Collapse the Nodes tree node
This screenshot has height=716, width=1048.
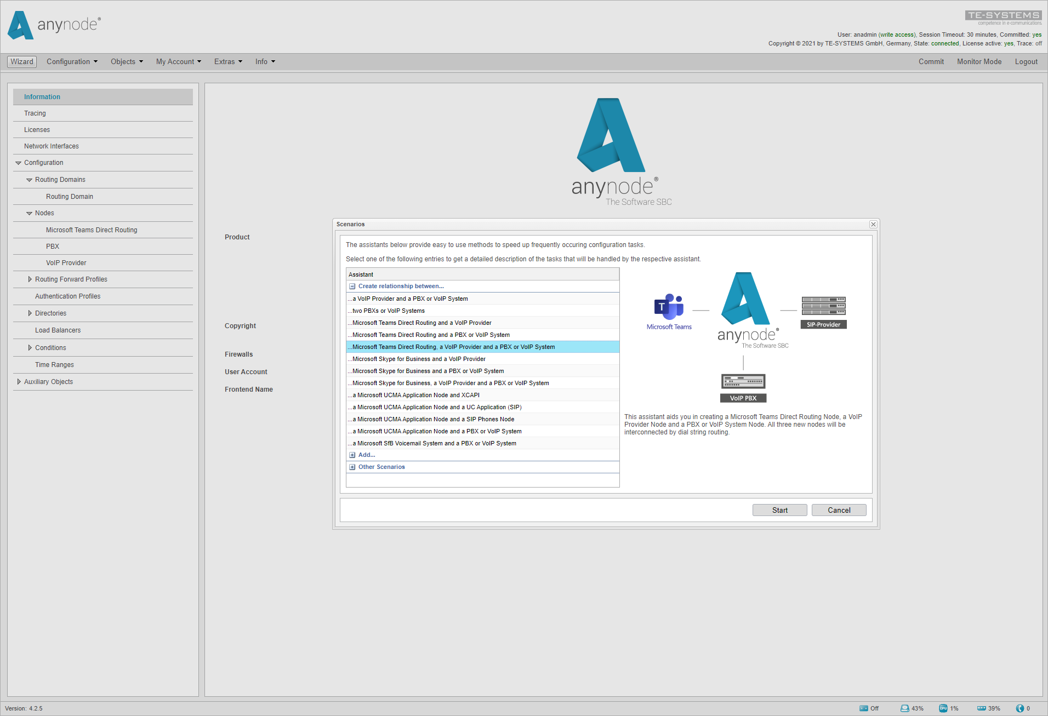[x=30, y=213]
